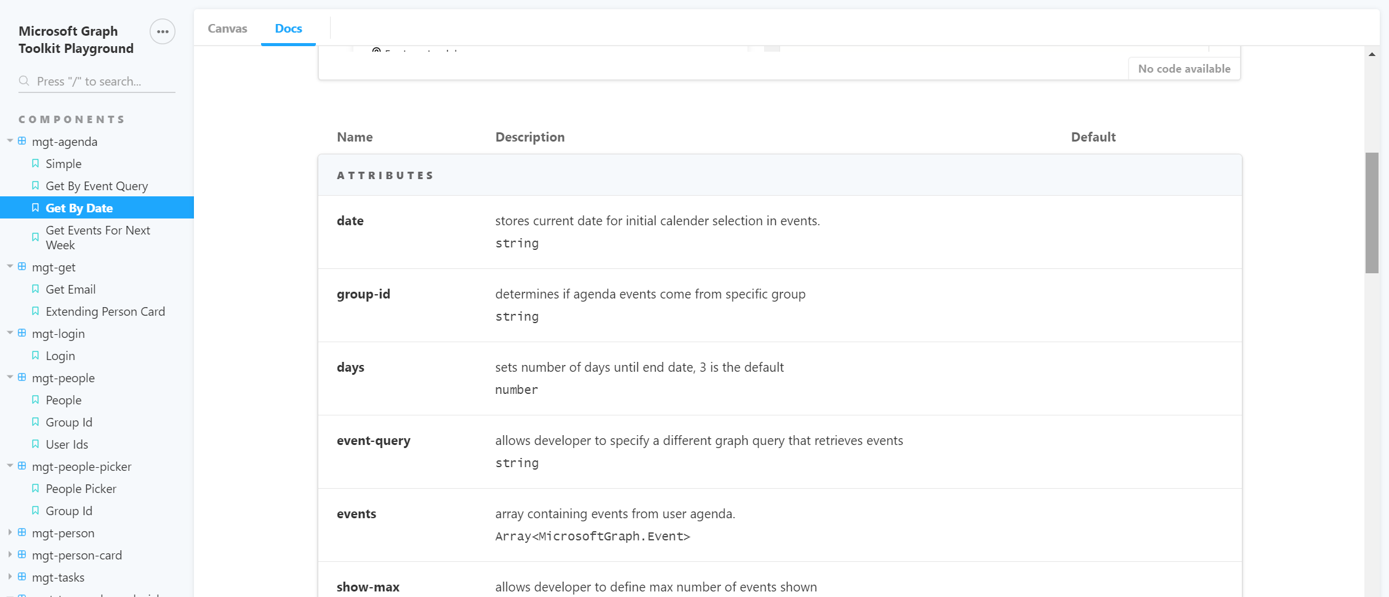Collapse the mgt-people-picker tree node
The height and width of the screenshot is (597, 1389).
click(x=10, y=466)
